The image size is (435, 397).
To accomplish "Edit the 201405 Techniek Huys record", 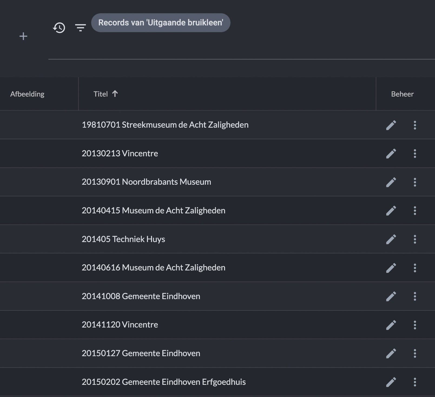I will coord(391,239).
